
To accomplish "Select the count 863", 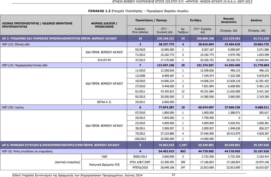I will point(183,151).
